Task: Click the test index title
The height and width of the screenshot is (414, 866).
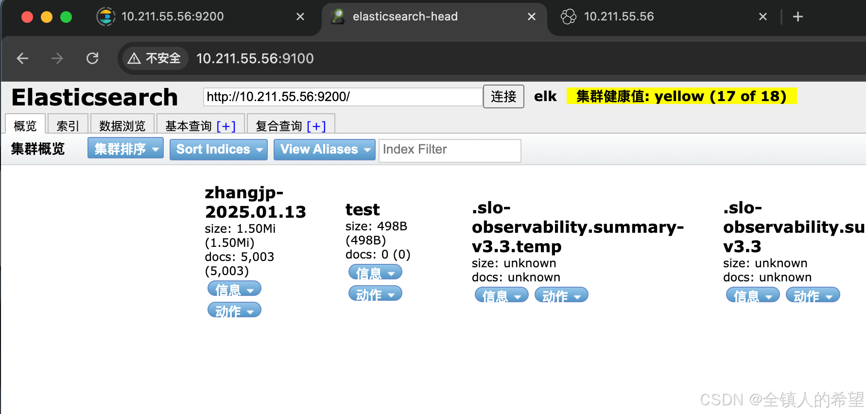Action: click(x=363, y=209)
